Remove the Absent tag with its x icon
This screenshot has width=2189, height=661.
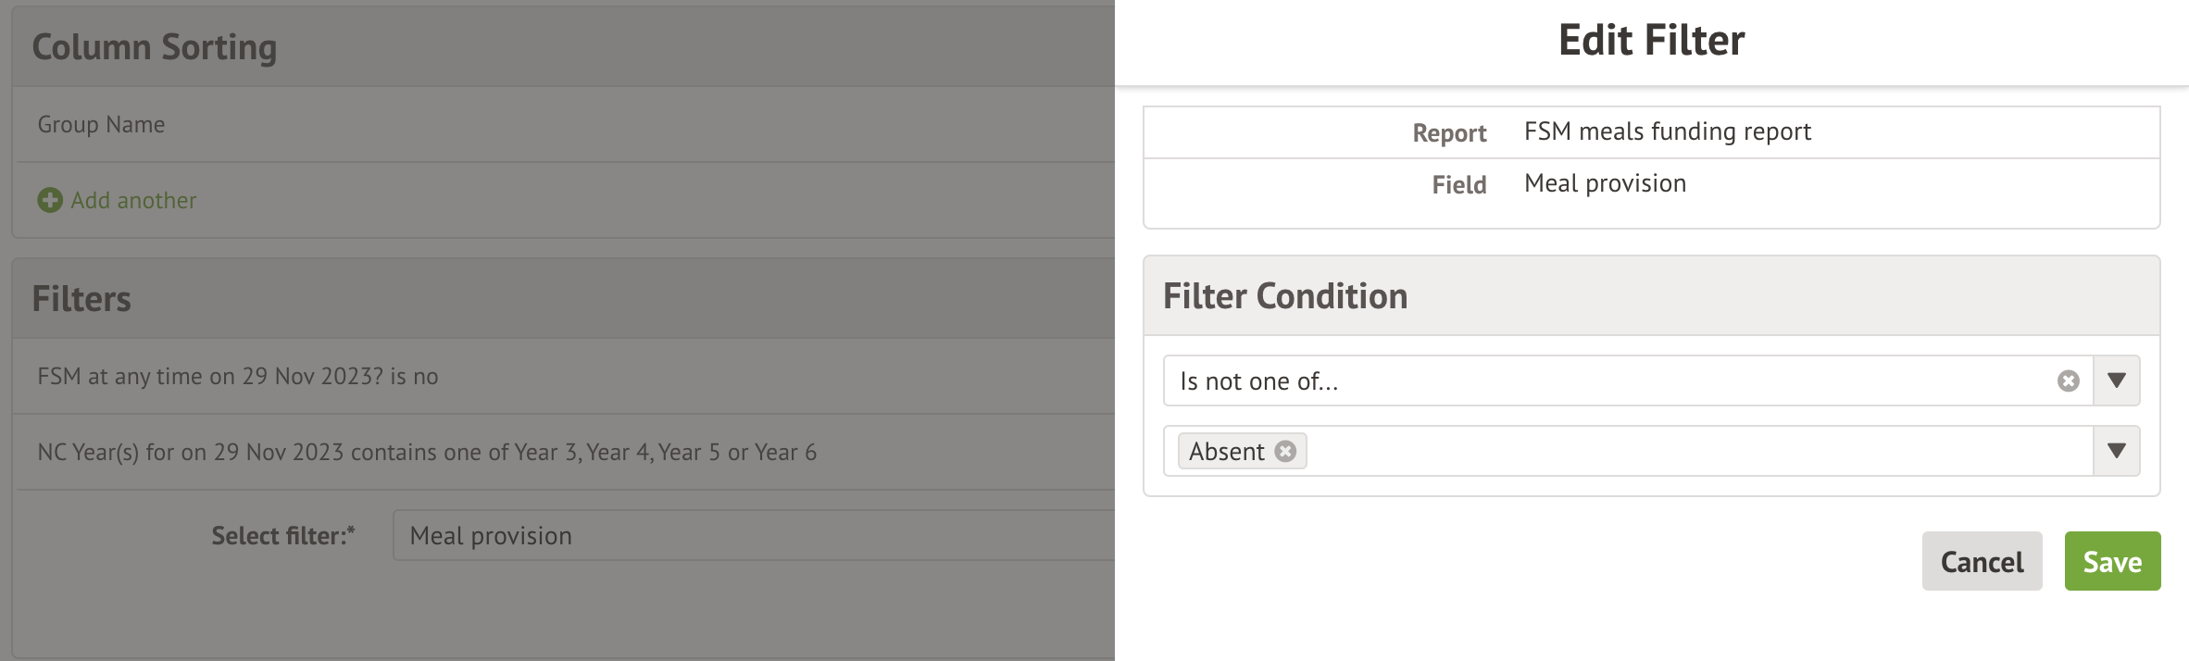tap(1285, 451)
